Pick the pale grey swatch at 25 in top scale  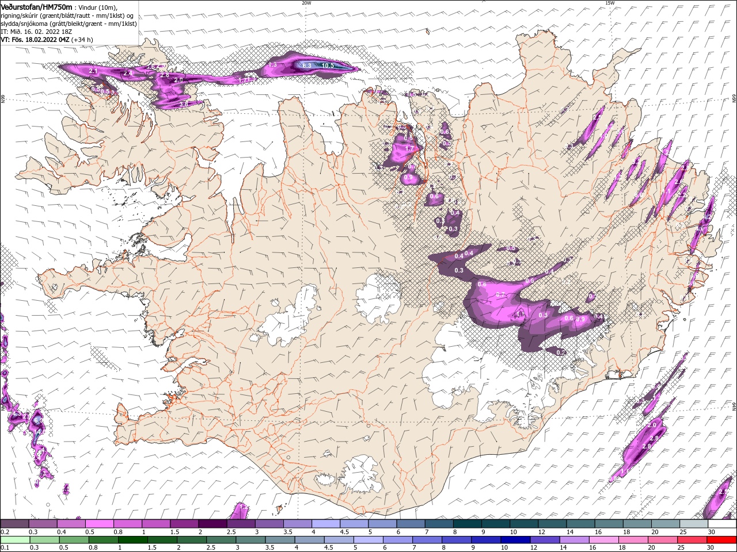(694, 524)
